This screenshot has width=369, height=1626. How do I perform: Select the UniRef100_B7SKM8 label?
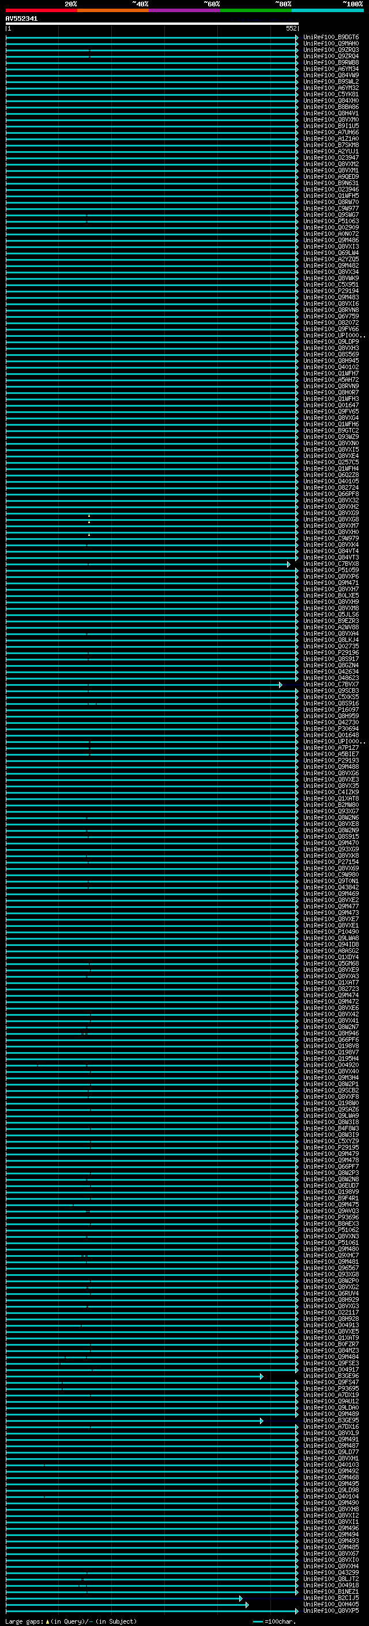click(x=331, y=145)
